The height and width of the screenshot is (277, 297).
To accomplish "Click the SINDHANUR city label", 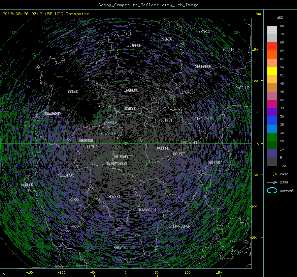I will coord(203,119).
